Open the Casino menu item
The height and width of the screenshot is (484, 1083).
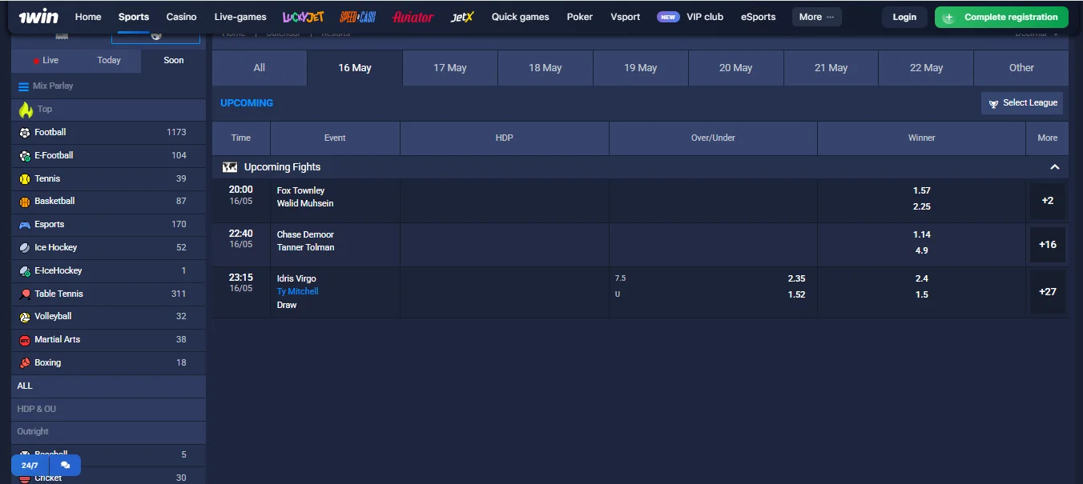[182, 17]
